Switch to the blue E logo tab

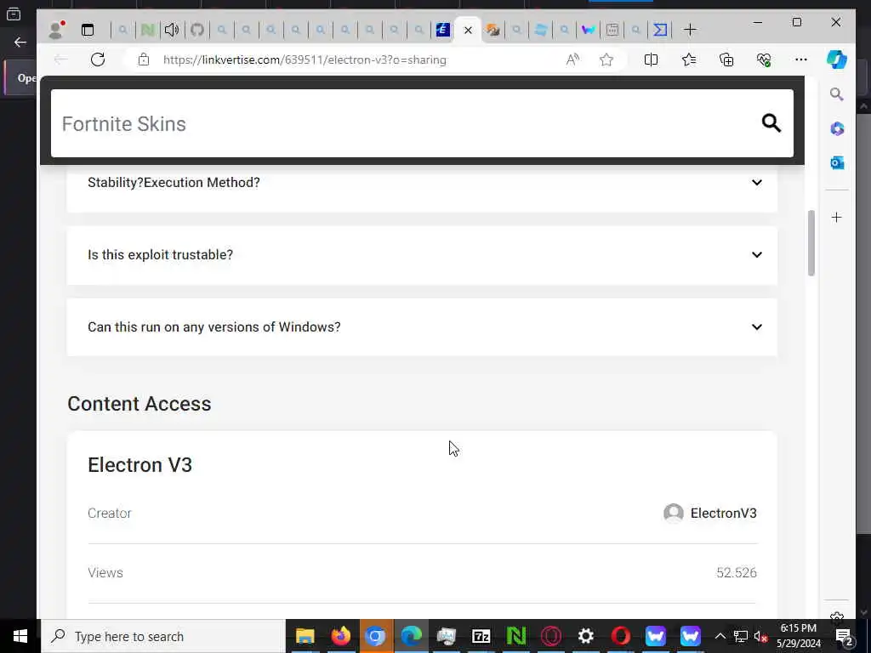[x=442, y=30]
